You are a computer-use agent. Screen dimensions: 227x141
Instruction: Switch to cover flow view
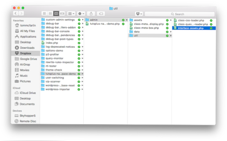tap(62, 14)
